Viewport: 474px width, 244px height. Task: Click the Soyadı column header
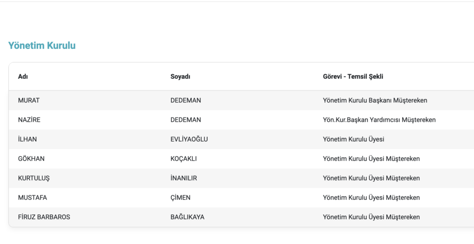click(x=180, y=77)
